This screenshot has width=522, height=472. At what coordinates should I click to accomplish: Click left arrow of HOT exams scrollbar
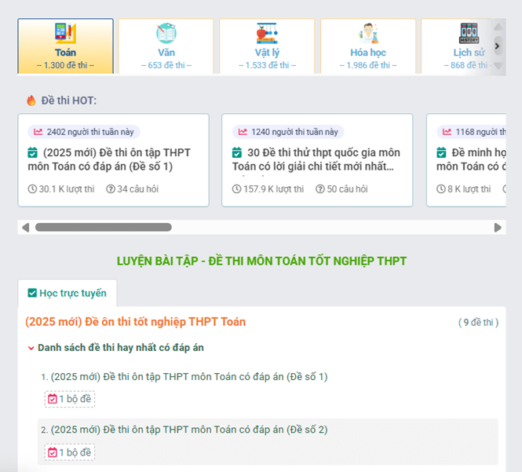26,228
